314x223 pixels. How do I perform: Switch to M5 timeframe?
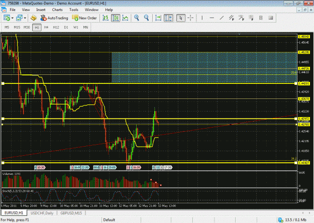(x=7, y=28)
